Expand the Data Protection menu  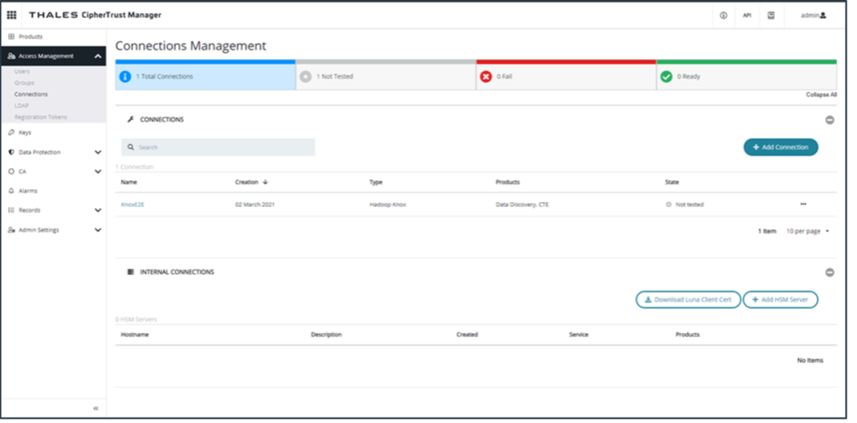coord(97,152)
